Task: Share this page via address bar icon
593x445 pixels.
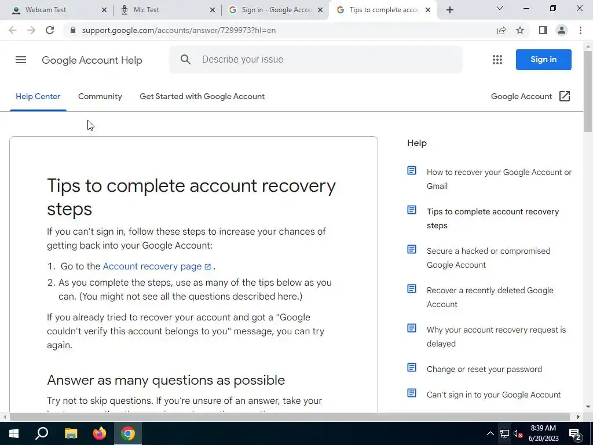Action: 502,30
